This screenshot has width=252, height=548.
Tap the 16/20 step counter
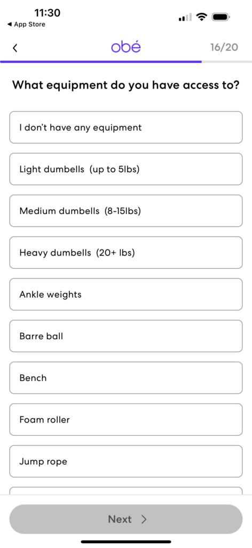tap(224, 47)
